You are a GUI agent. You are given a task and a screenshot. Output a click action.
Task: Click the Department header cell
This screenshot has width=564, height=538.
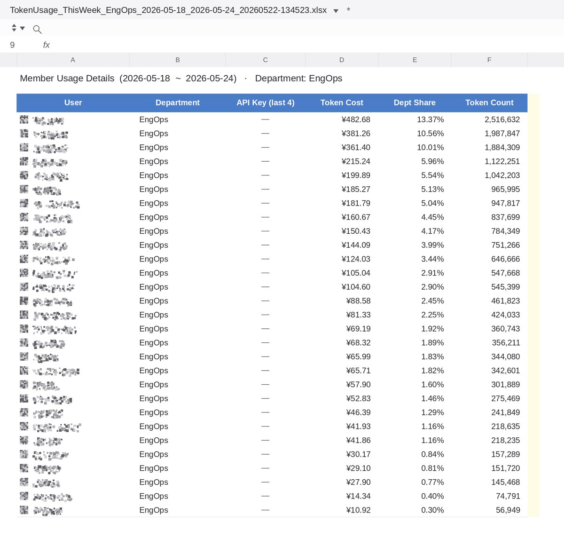click(x=178, y=103)
